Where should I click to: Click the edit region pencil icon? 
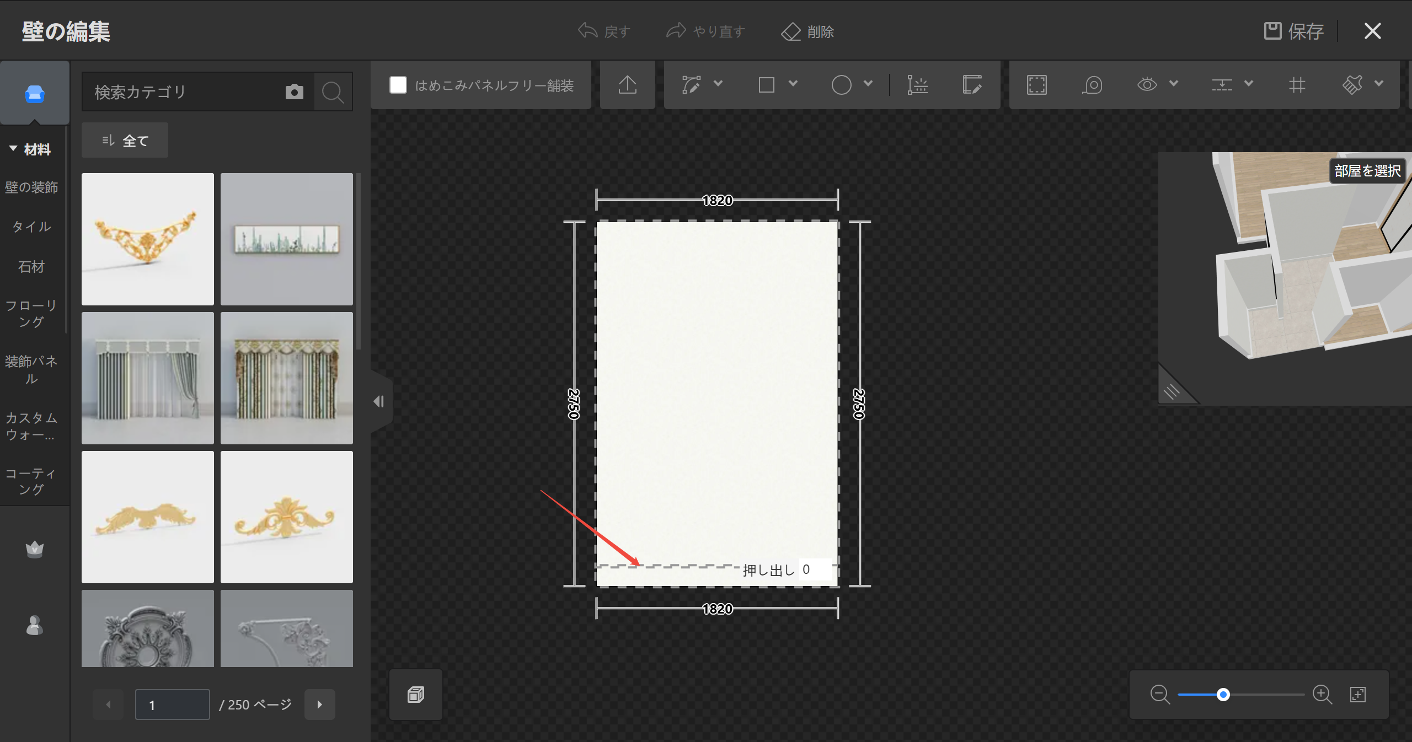972,85
